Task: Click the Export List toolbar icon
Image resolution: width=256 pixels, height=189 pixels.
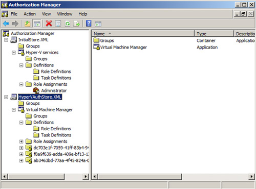Action: [77, 23]
